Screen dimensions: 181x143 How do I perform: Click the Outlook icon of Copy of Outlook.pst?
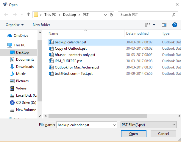coord(51,48)
